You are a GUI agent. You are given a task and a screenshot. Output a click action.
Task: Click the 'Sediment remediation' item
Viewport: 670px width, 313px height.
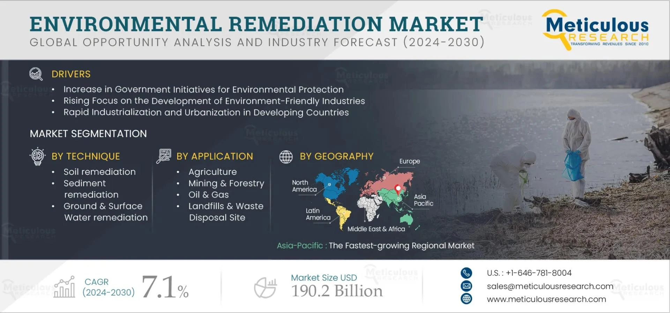[x=91, y=189]
